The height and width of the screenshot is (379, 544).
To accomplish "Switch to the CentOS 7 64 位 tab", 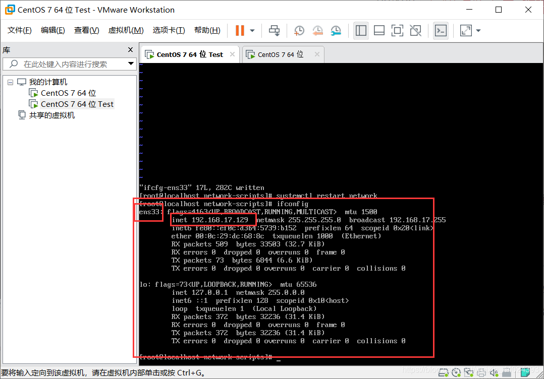I will tap(281, 54).
